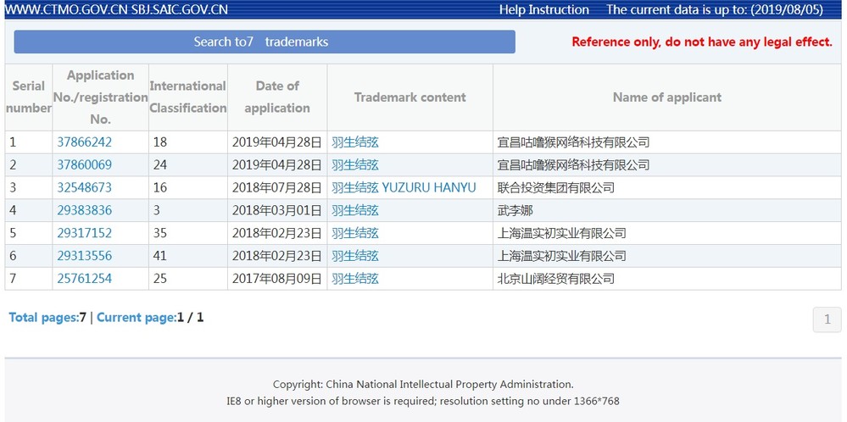This screenshot has width=847, height=422.
Task: Click the 'International Classification' column header
Action: pos(188,97)
